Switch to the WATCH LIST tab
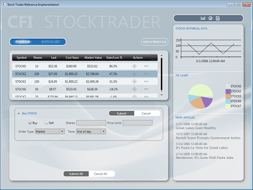 pyautogui.click(x=50, y=42)
